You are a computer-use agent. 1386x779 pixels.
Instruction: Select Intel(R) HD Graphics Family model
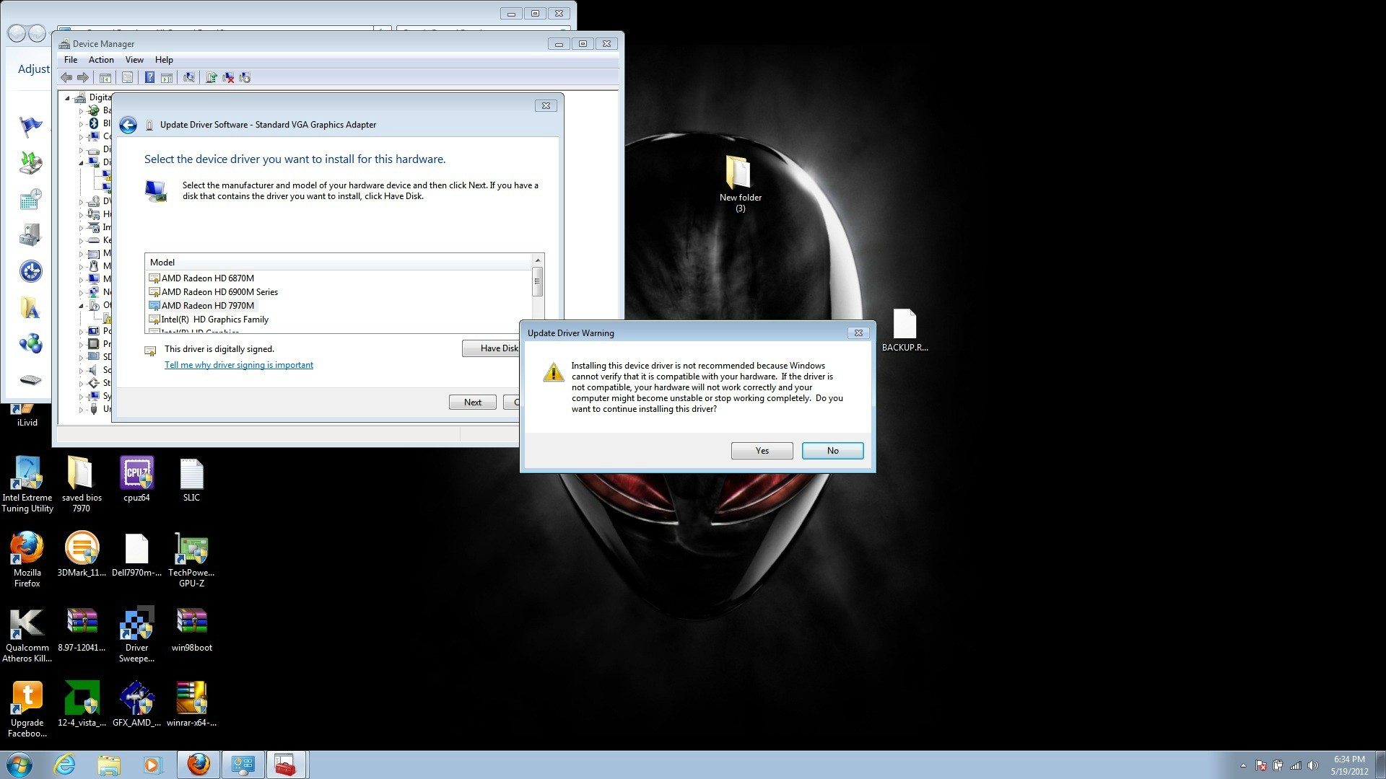click(x=209, y=320)
